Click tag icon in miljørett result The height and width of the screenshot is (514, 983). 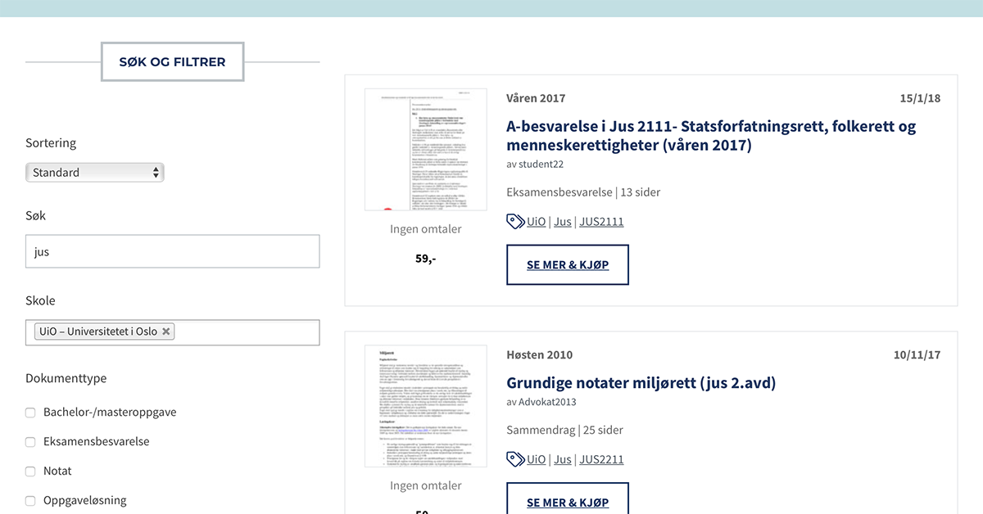pyautogui.click(x=515, y=459)
